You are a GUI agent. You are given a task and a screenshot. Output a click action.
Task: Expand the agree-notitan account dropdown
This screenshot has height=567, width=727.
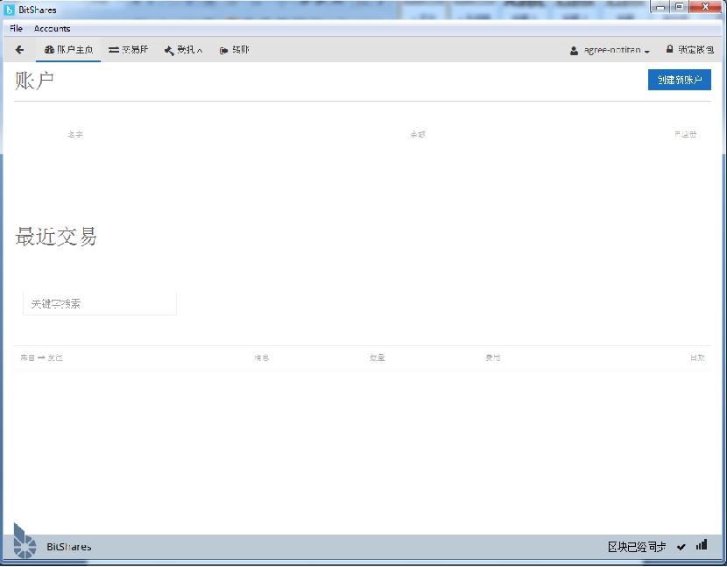[610, 51]
